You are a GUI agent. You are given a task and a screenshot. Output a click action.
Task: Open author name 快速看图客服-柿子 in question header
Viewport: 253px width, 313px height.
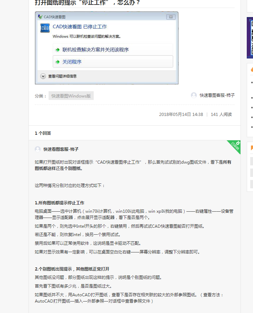[217, 95]
